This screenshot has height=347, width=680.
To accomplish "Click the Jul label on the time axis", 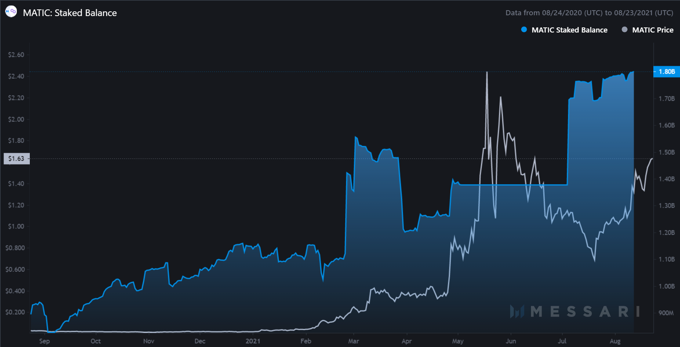I will pyautogui.click(x=562, y=341).
